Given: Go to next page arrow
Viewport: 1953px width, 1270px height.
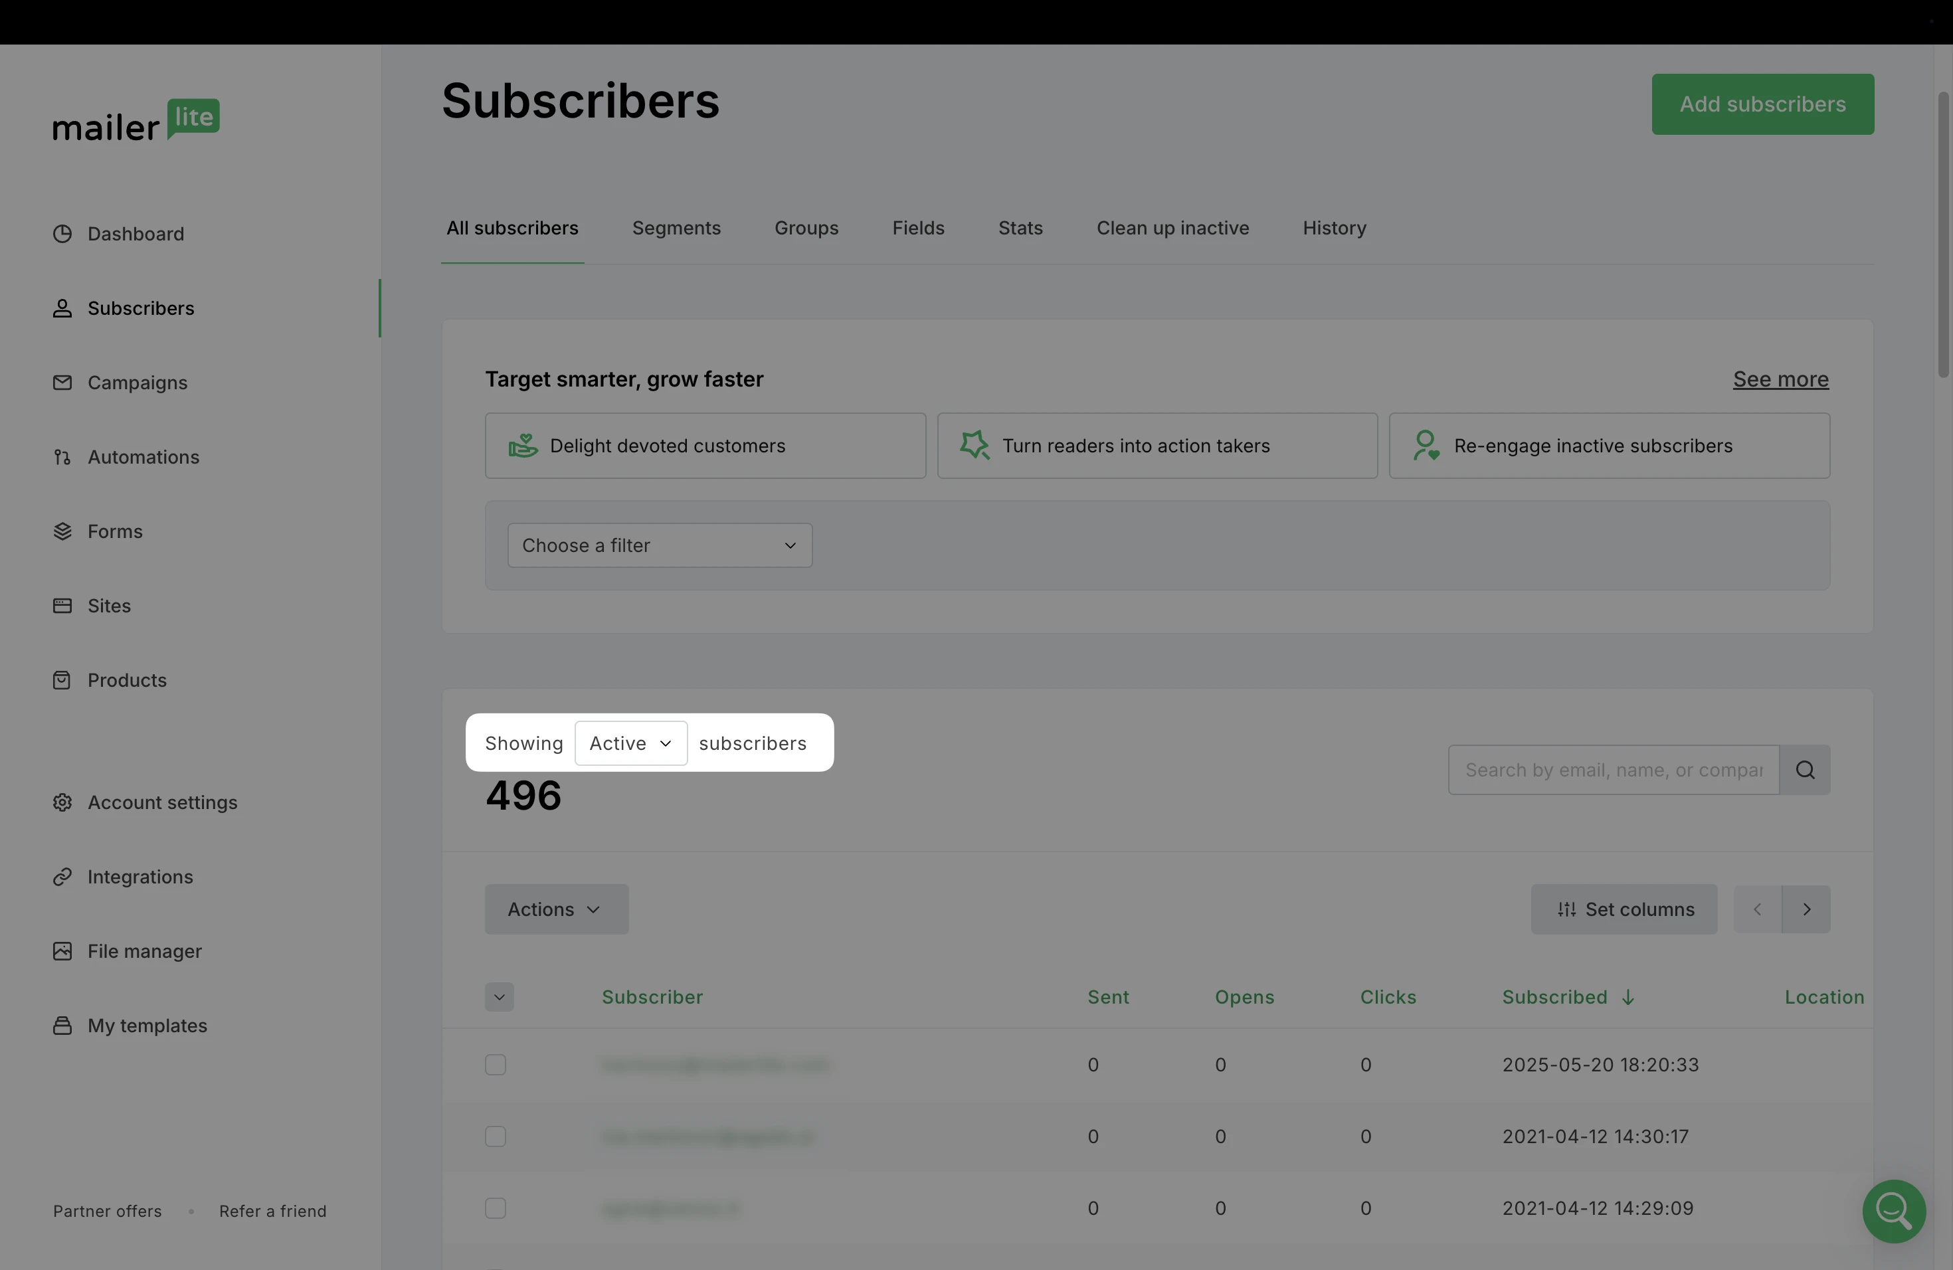Looking at the screenshot, I should coord(1806,909).
